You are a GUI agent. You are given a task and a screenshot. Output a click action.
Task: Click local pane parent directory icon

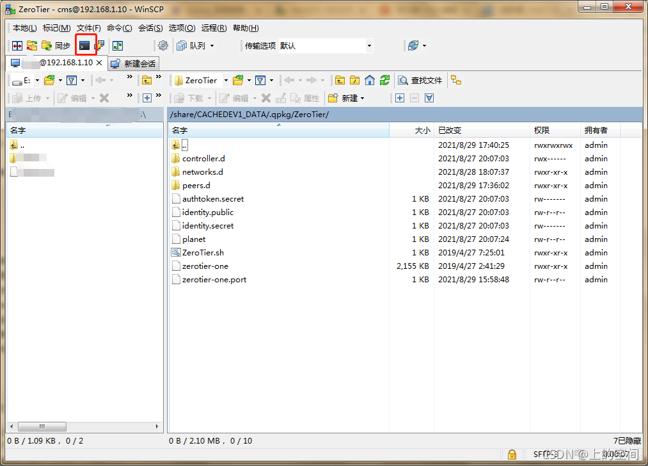(x=146, y=80)
